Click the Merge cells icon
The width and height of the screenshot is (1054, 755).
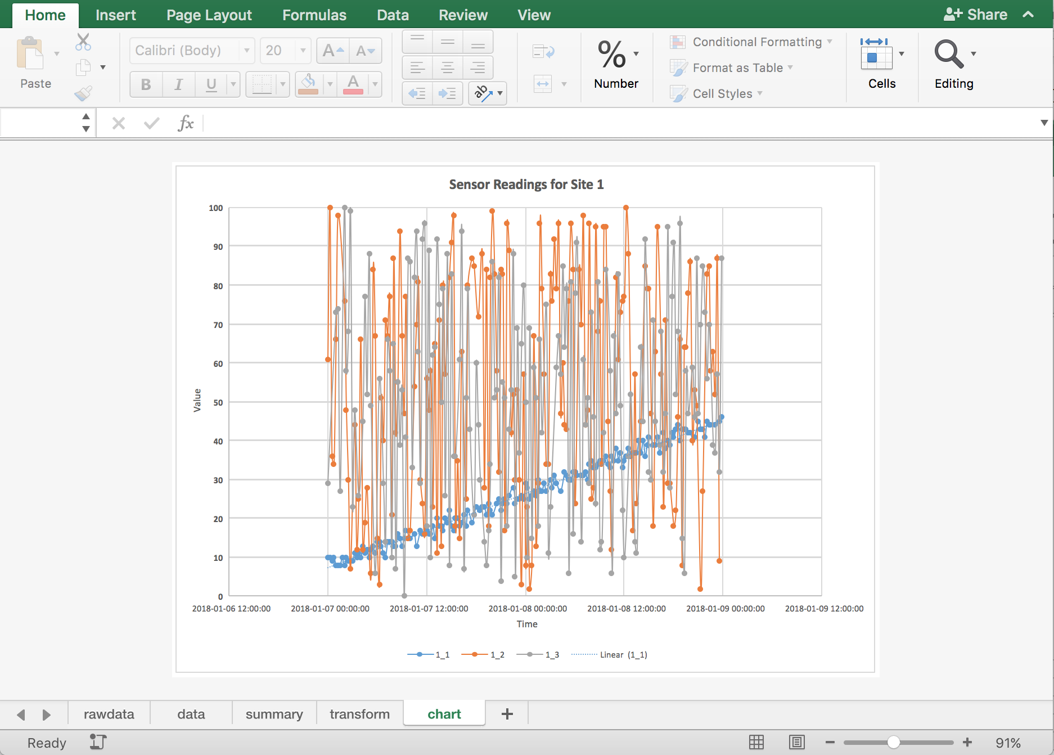[x=543, y=84]
